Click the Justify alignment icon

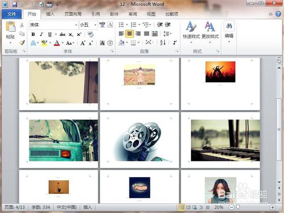[147, 34]
